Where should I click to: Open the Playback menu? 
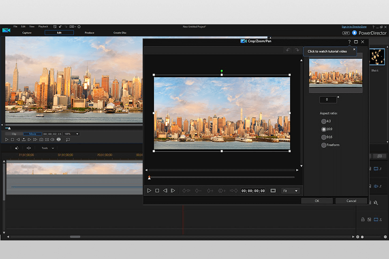pyautogui.click(x=43, y=27)
